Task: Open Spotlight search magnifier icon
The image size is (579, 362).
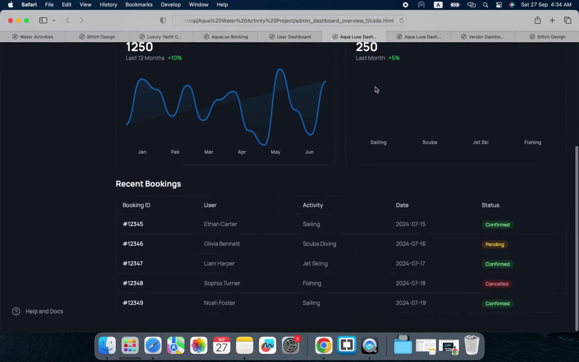Action: coord(486,5)
